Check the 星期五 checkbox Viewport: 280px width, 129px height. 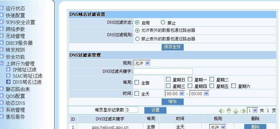tap(212, 86)
